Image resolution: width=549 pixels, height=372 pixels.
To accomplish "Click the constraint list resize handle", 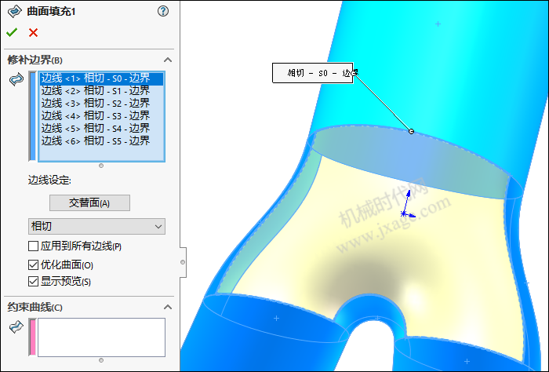I will point(101,360).
